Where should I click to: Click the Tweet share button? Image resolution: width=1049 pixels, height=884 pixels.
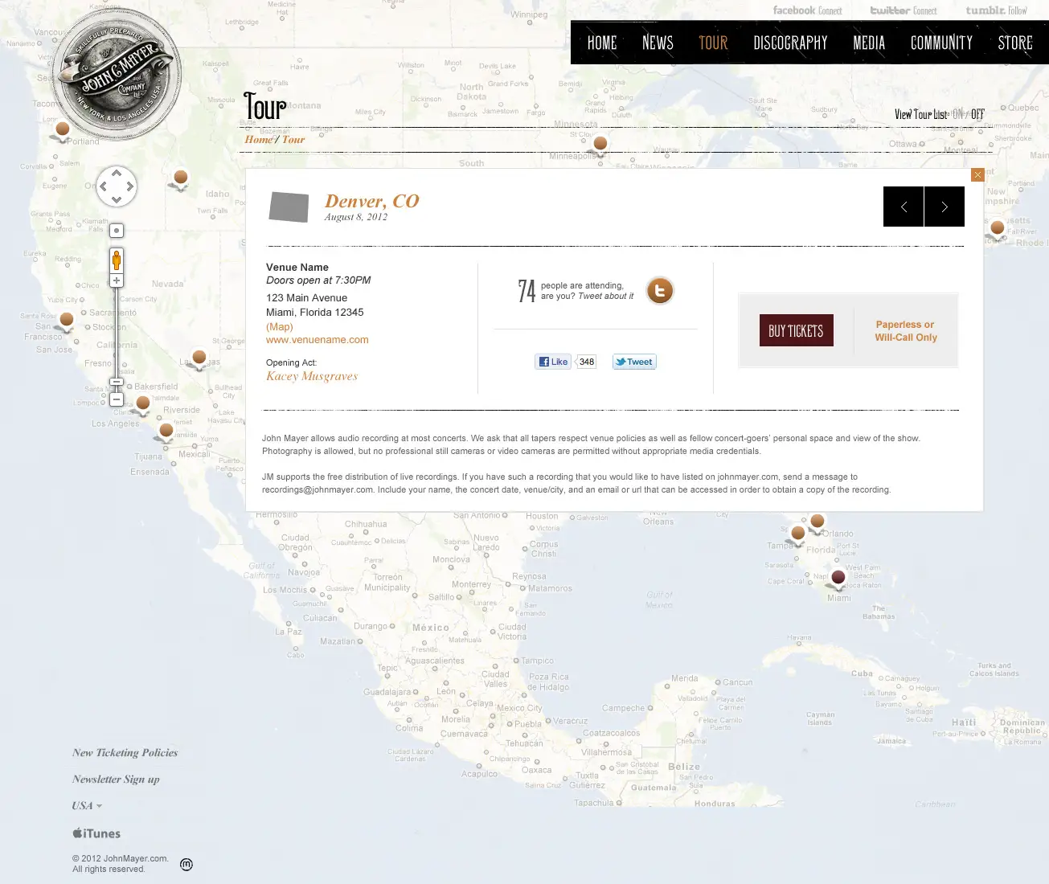point(634,362)
